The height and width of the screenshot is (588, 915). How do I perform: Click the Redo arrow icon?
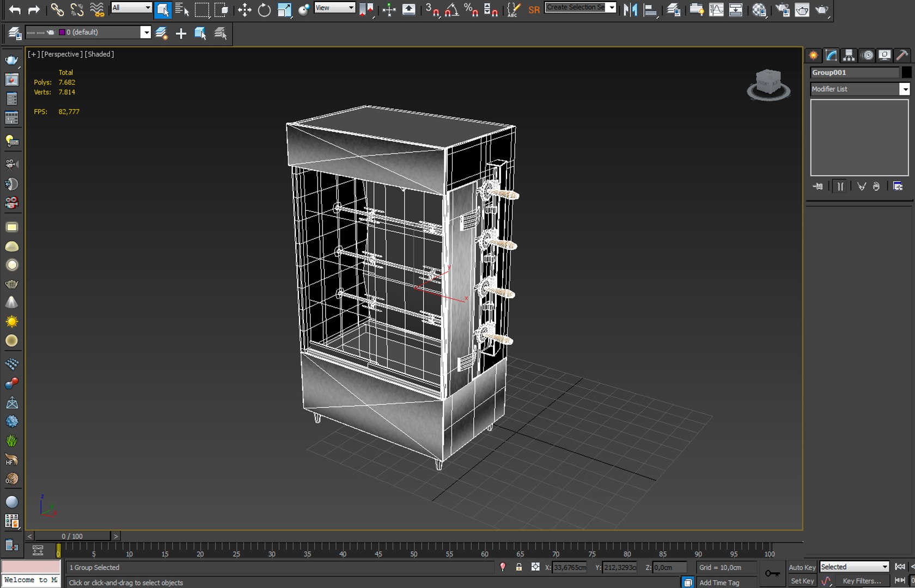pyautogui.click(x=34, y=9)
